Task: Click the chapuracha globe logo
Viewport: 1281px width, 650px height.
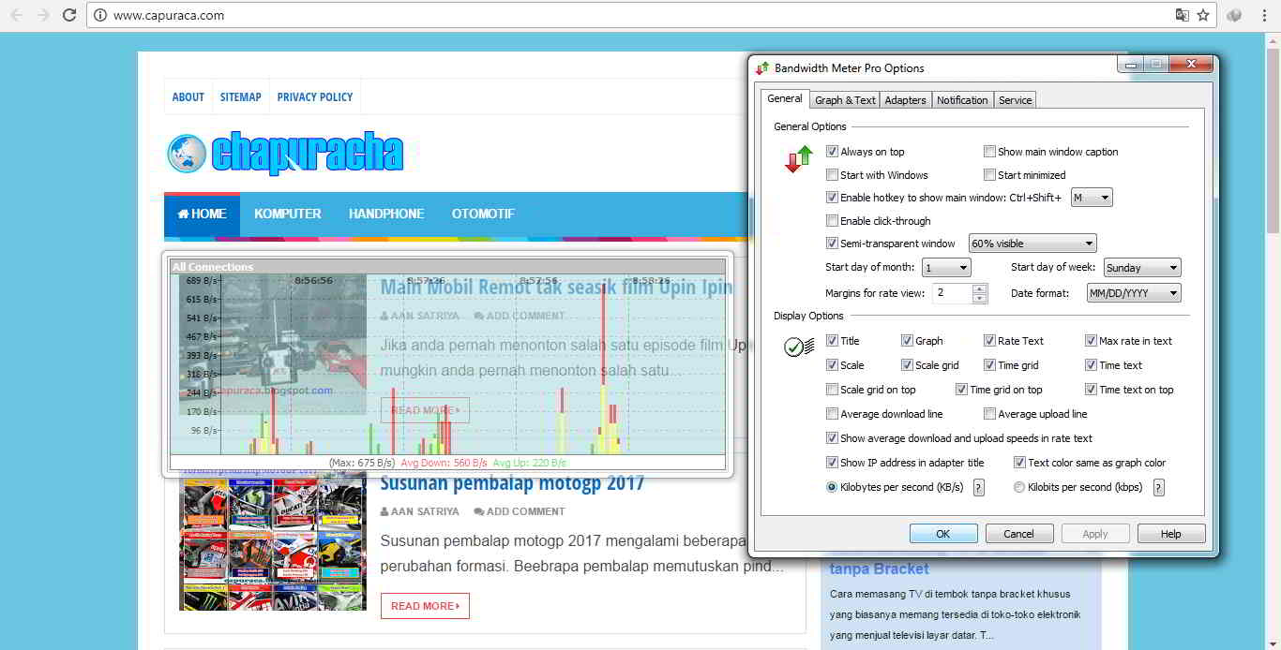Action: click(x=186, y=155)
